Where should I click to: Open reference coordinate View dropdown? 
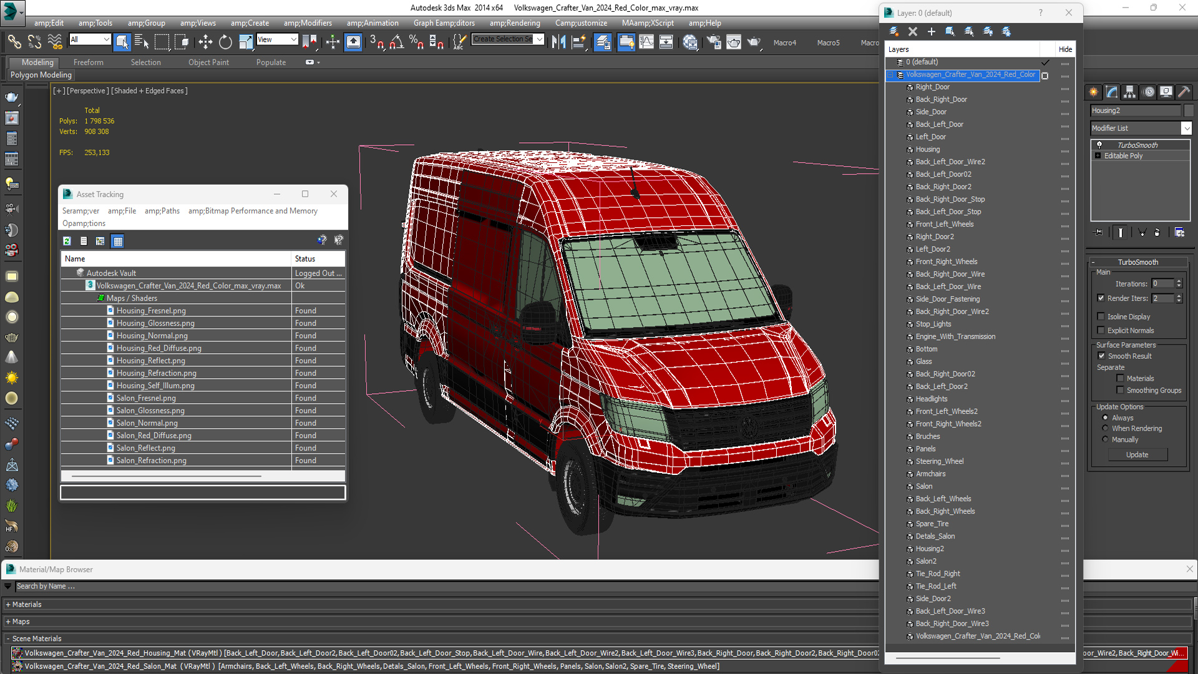point(277,39)
